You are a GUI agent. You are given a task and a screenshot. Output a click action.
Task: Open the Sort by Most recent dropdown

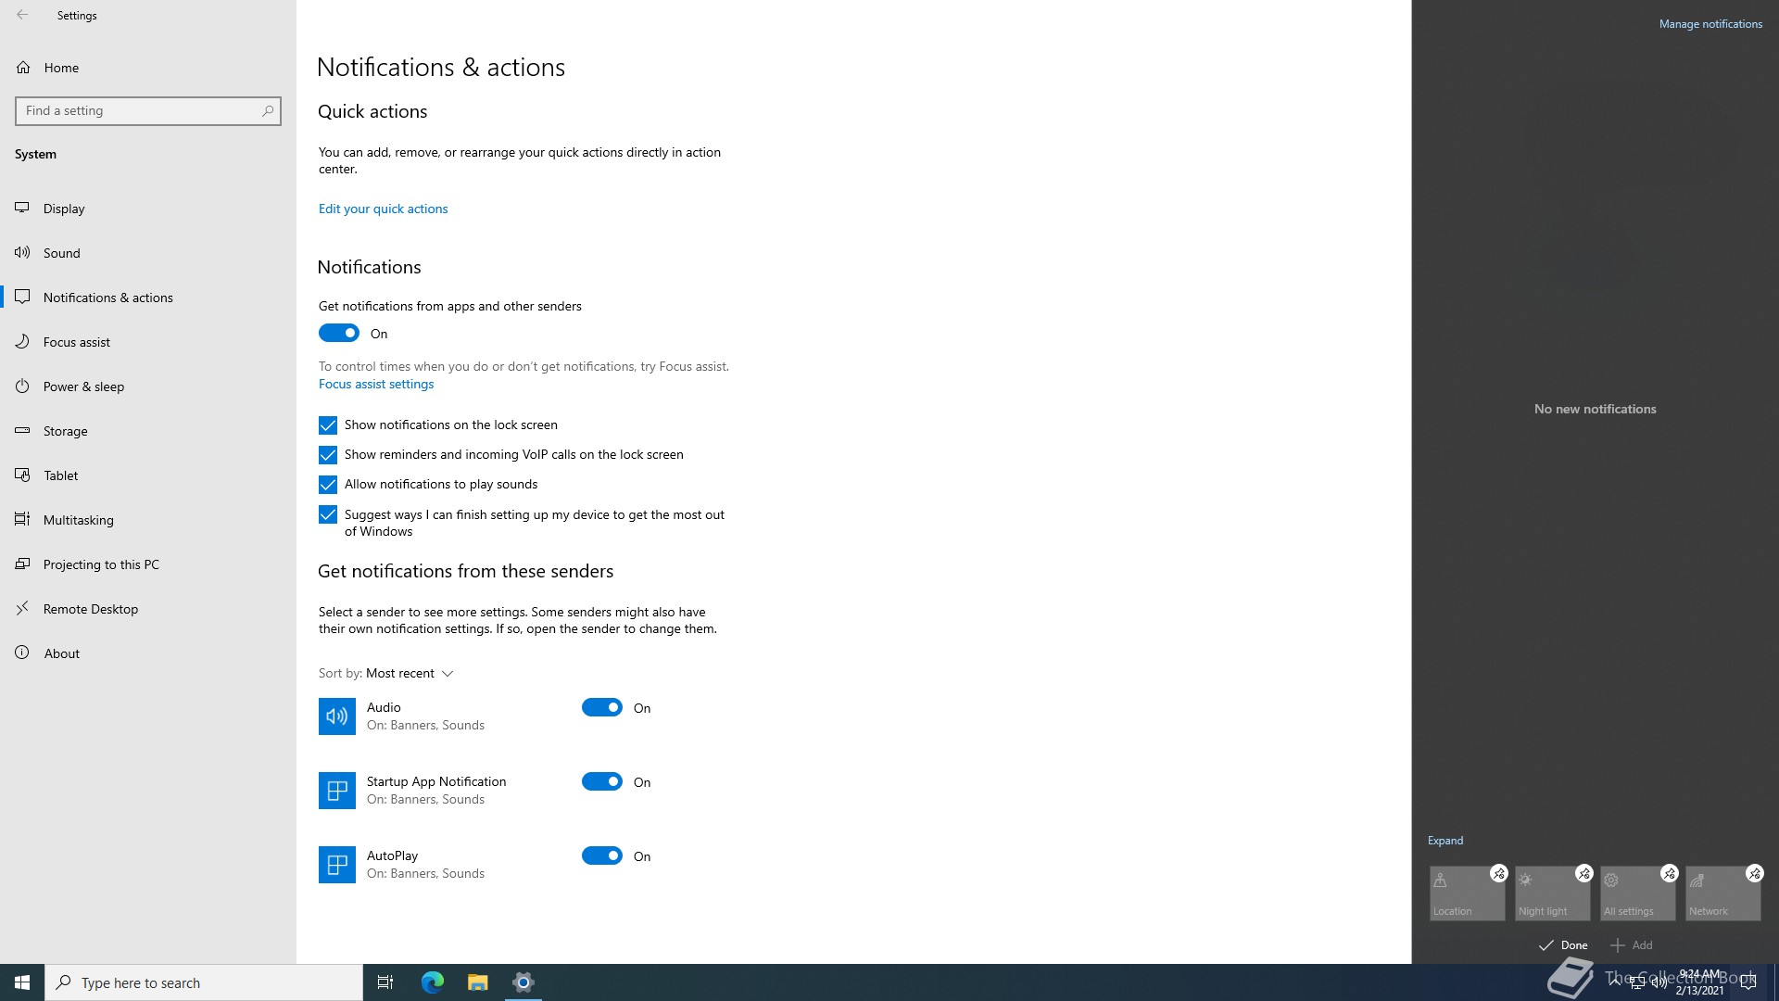[x=410, y=674]
